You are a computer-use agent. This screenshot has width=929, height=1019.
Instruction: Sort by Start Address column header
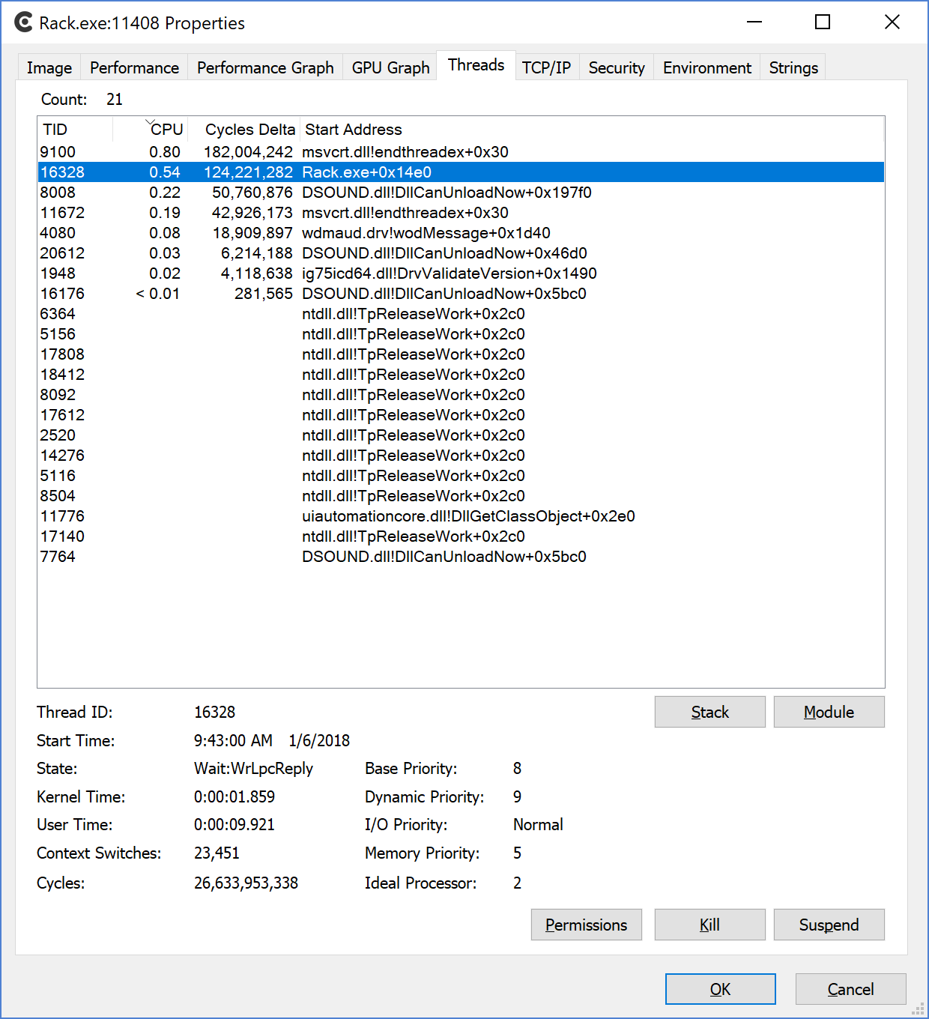point(592,130)
